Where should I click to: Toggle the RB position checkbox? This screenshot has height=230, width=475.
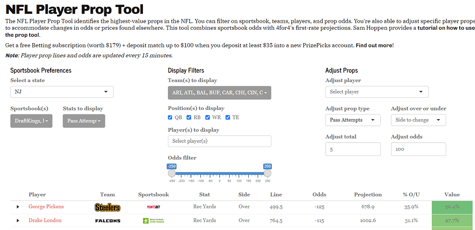click(189, 117)
